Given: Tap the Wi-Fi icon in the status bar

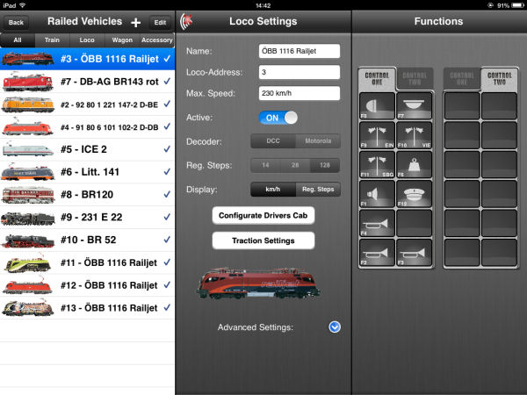Looking at the screenshot, I should point(22,5).
